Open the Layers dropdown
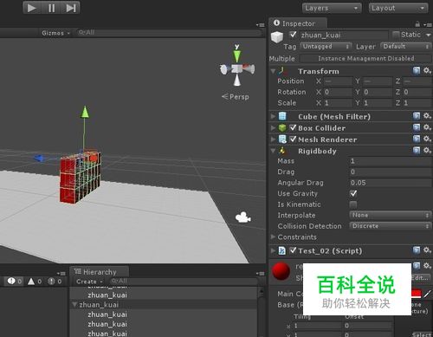 pos(332,8)
